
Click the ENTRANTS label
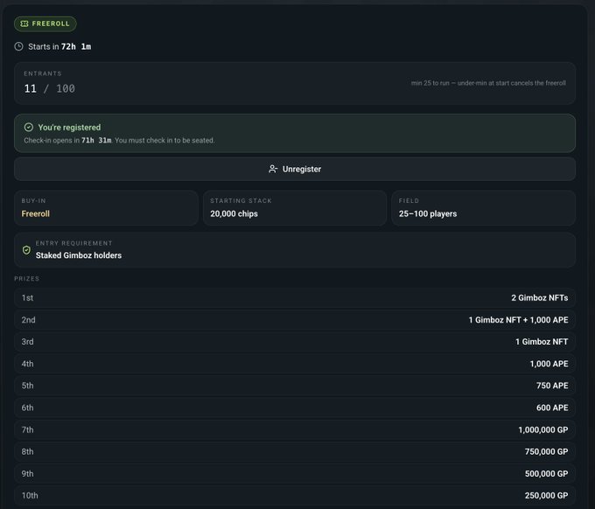[x=43, y=73]
